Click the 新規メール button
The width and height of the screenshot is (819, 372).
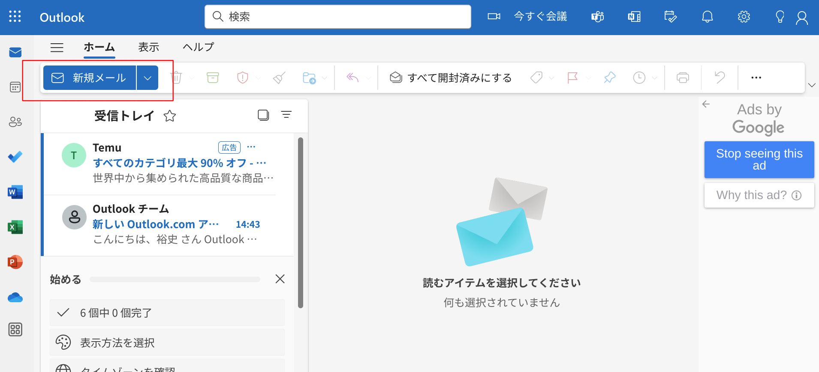click(x=90, y=78)
